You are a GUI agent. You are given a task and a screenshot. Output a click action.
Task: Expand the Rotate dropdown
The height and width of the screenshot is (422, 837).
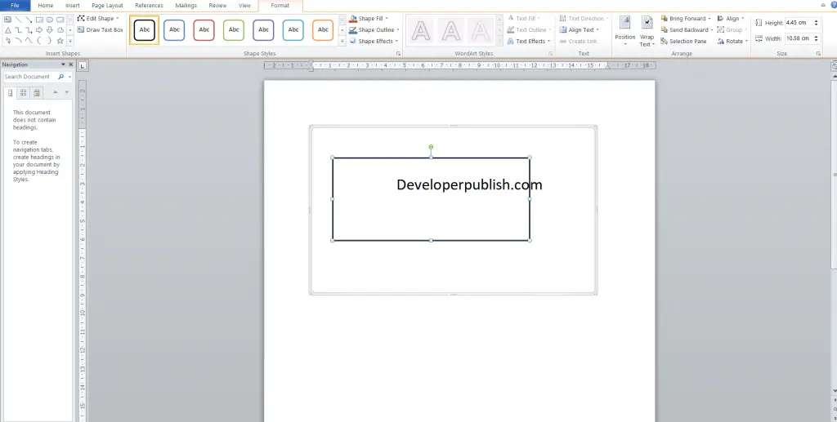click(746, 41)
